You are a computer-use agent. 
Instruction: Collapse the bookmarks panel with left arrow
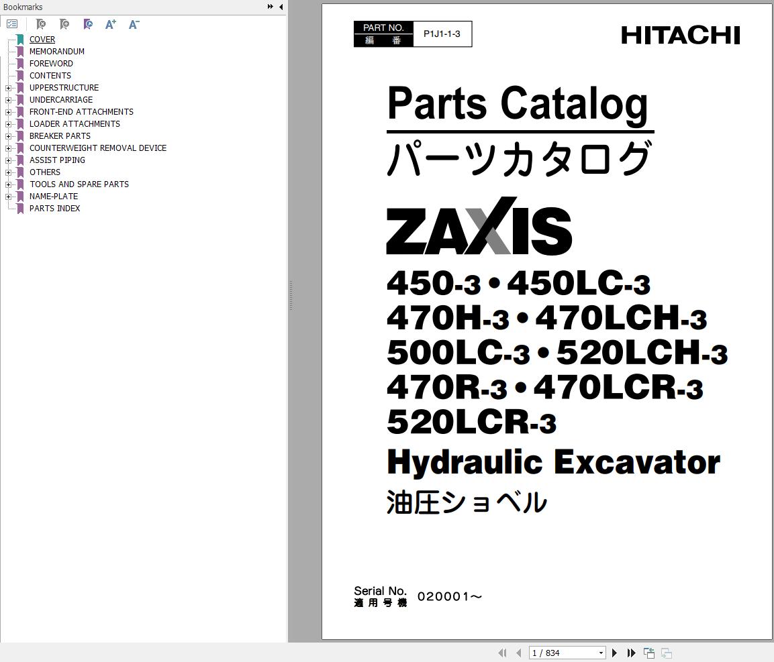tap(281, 7)
